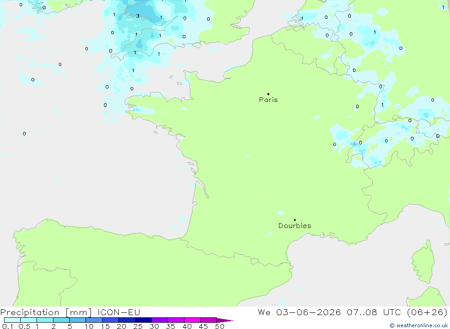Pick the 1 to 2 mm legend swatch
This screenshot has height=329, width=450.
45,320
